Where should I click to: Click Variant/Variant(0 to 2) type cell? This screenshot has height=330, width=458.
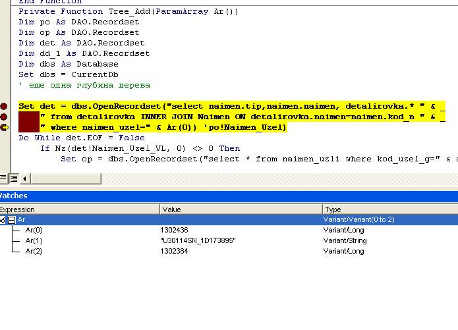358,219
